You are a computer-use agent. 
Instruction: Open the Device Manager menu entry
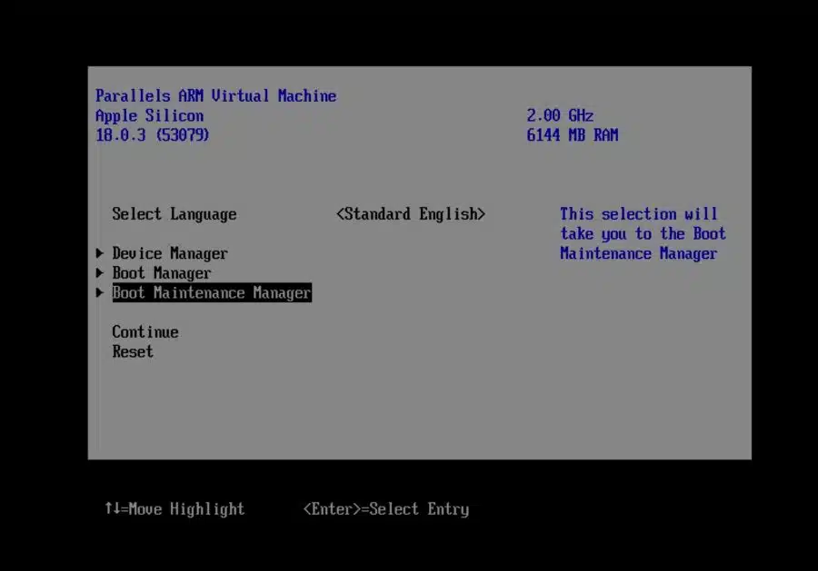pyautogui.click(x=170, y=253)
